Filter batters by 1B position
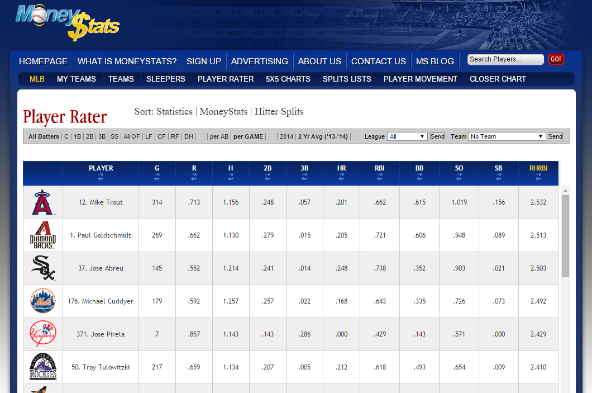This screenshot has height=393, width=592. click(78, 136)
